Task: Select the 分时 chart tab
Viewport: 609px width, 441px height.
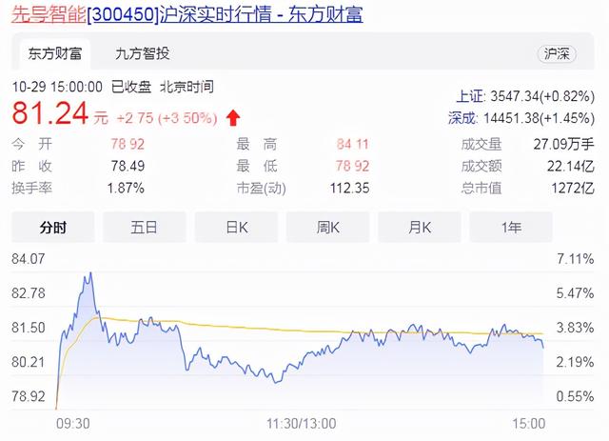Action: (53, 227)
